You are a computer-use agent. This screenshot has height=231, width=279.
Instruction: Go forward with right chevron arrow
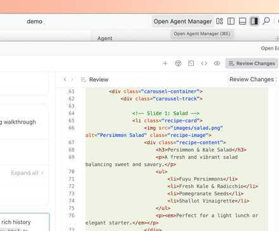(x=72, y=79)
